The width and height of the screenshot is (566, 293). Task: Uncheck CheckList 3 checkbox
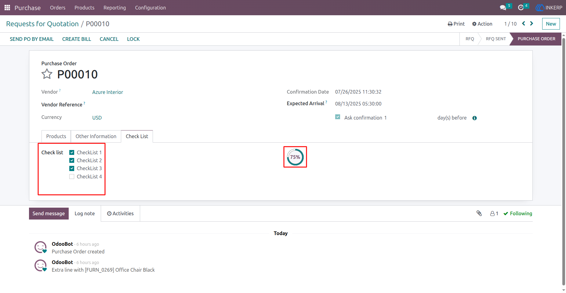pyautogui.click(x=72, y=168)
